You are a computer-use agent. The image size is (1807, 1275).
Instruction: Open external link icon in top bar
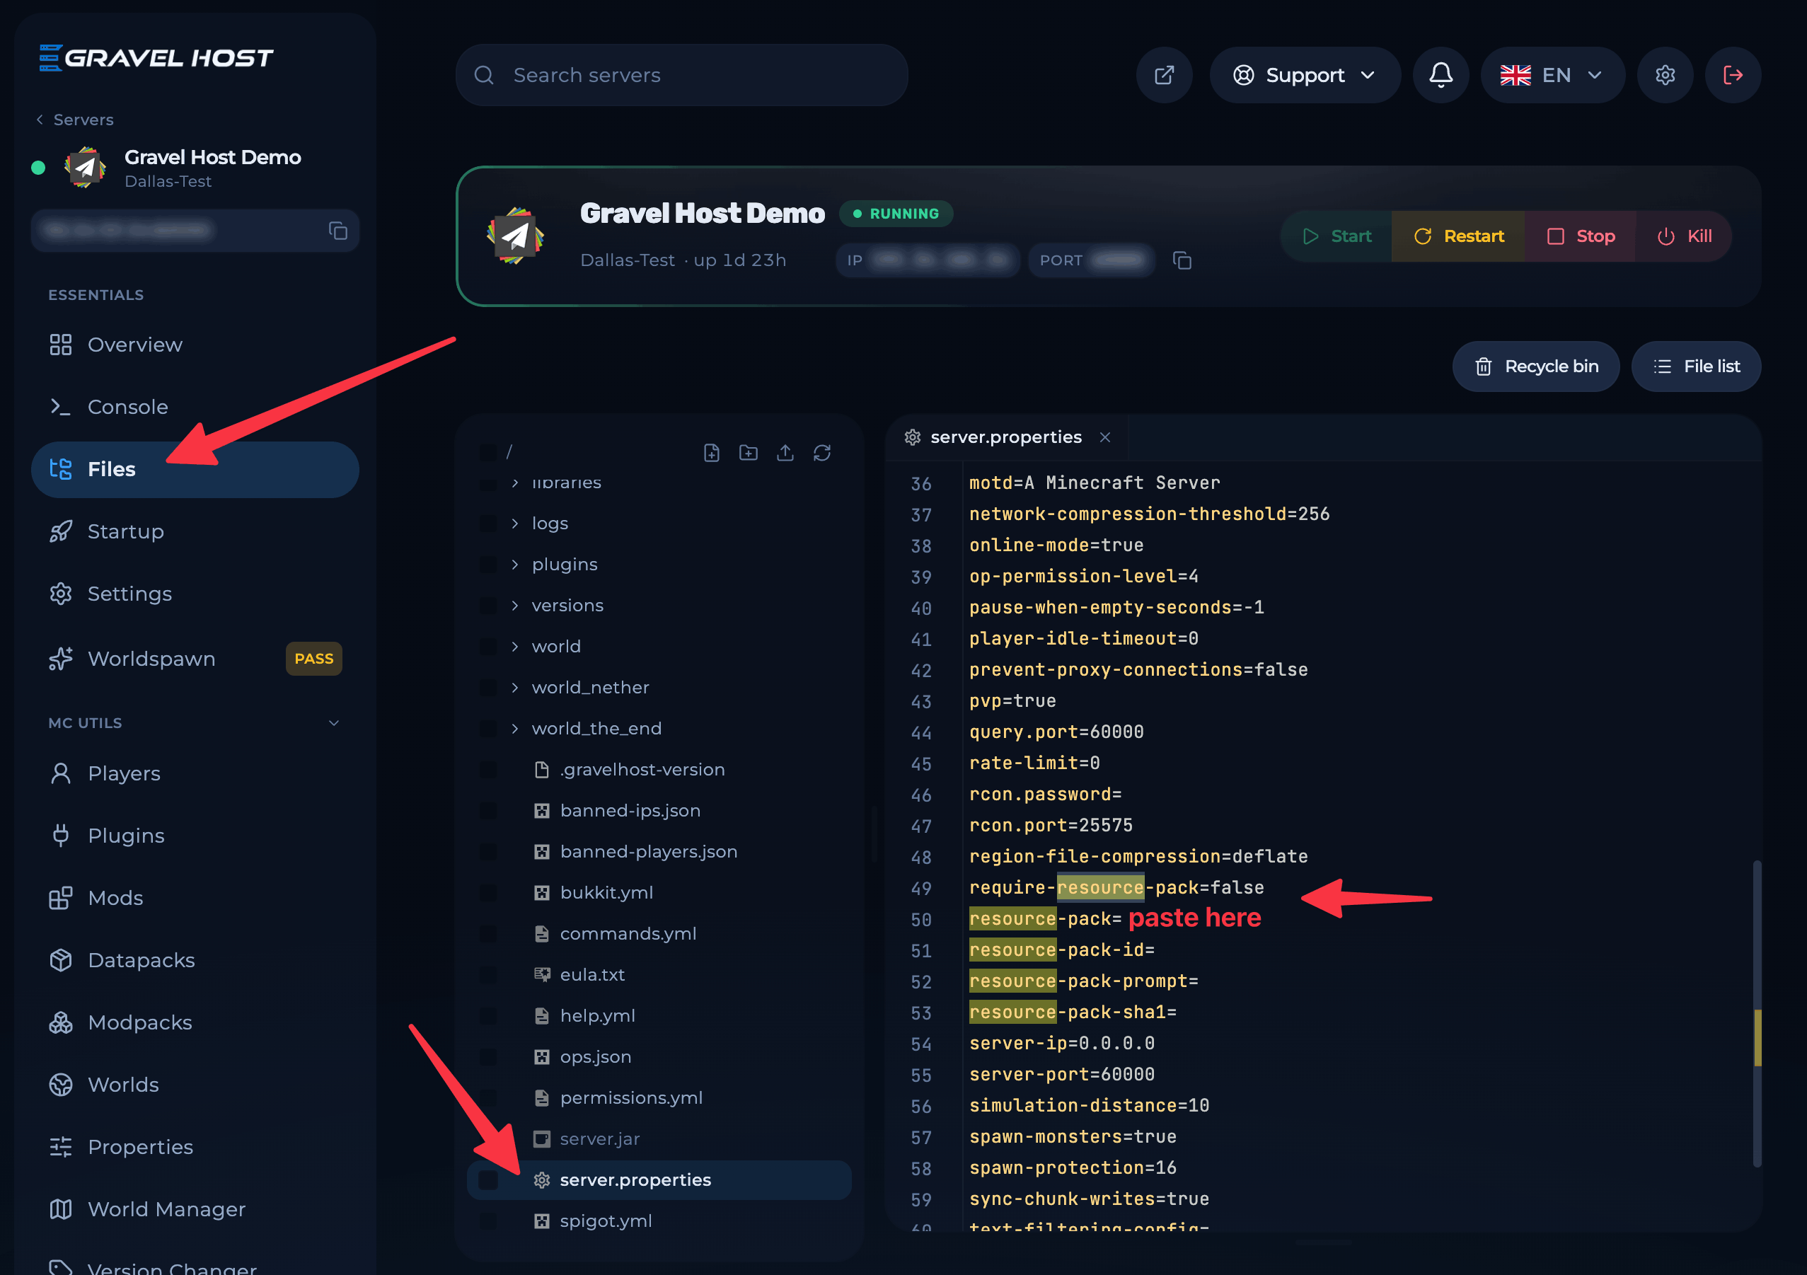pos(1164,75)
